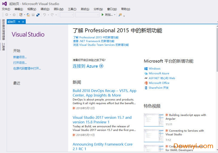The width and height of the screenshot is (218, 153).
Task: Click the Microsoft Office icon link
Action: coord(146,83)
